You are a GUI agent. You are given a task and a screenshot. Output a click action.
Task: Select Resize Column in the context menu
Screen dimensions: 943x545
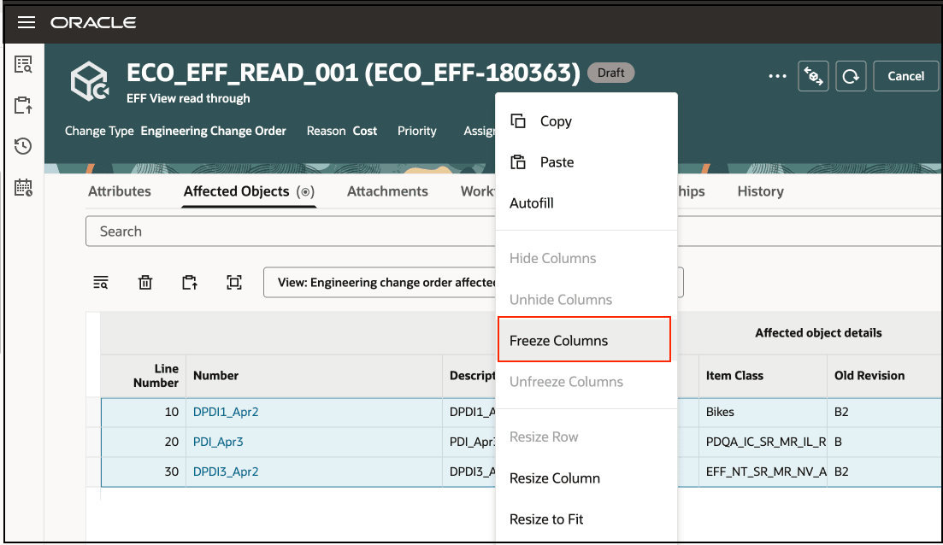(x=586, y=478)
